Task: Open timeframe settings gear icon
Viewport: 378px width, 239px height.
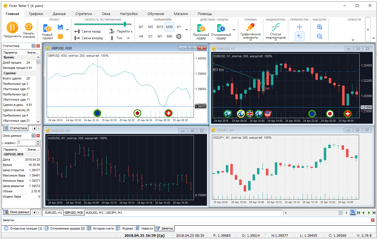Action: [179, 36]
